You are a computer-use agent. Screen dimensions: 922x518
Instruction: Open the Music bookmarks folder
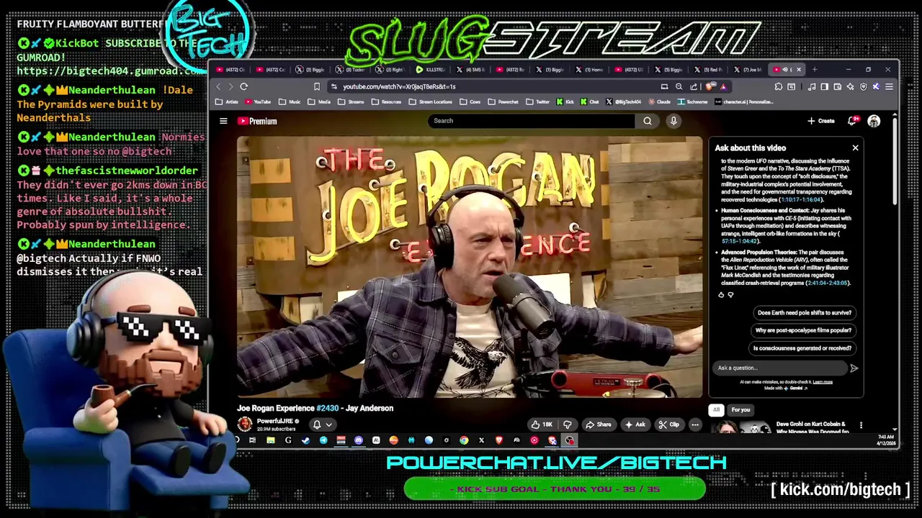click(x=290, y=102)
